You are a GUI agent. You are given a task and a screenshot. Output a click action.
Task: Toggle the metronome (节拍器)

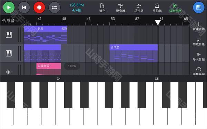click(157, 8)
